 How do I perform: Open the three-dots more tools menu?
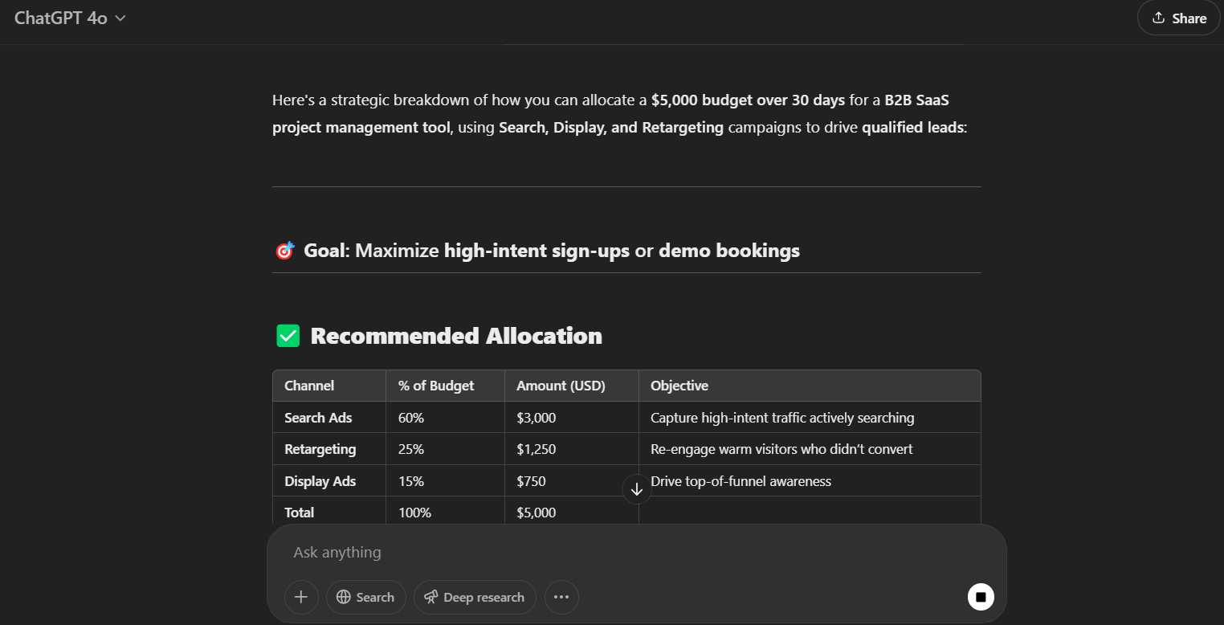561,597
